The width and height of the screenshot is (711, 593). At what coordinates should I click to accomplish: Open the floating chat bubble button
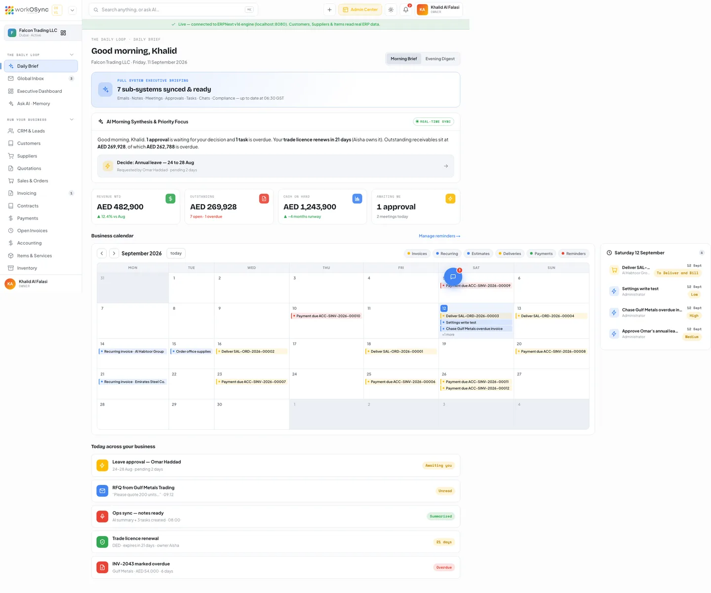coord(453,277)
